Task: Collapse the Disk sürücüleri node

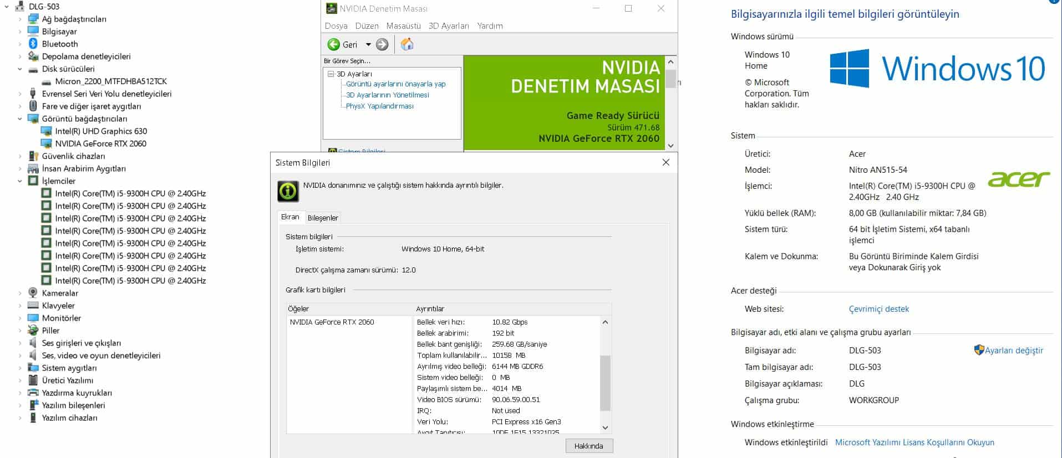Action: point(20,69)
